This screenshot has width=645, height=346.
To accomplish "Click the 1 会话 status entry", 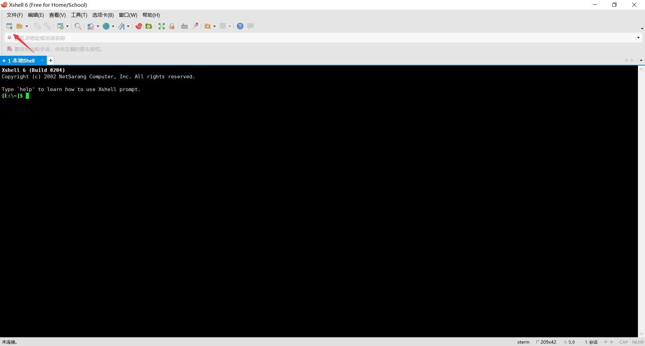I will click(591, 342).
